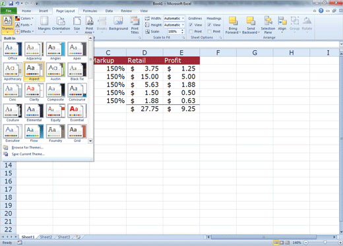The width and height of the screenshot is (343, 246).
Task: Choose the Essential theme
Action: click(x=77, y=113)
